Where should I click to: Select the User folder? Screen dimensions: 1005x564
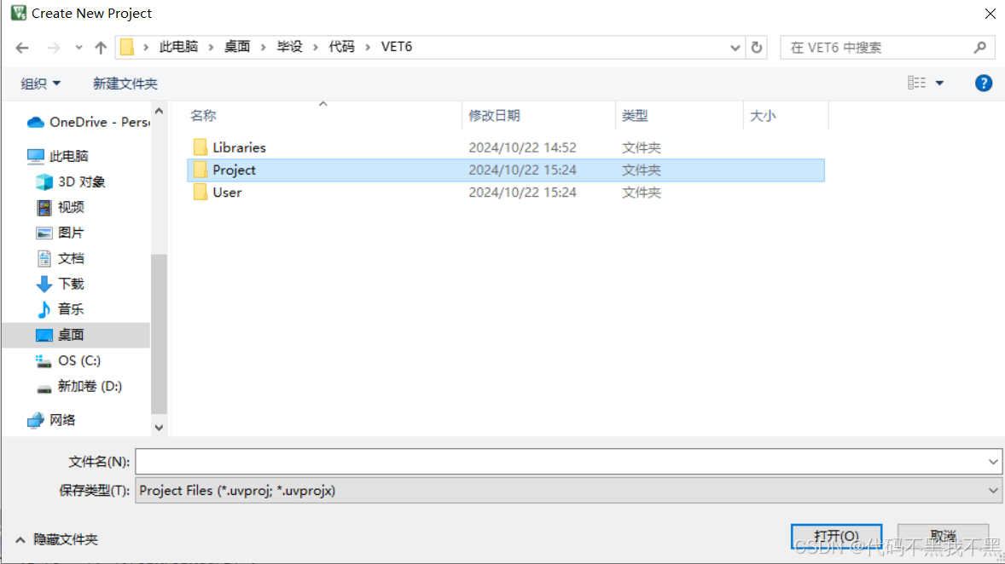click(506, 192)
